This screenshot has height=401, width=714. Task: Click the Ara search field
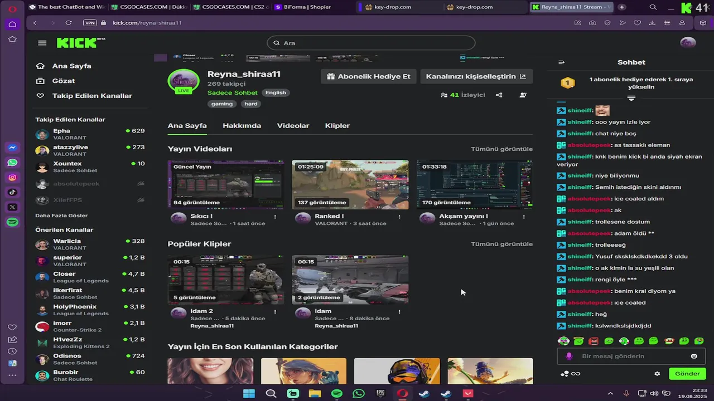click(x=371, y=43)
